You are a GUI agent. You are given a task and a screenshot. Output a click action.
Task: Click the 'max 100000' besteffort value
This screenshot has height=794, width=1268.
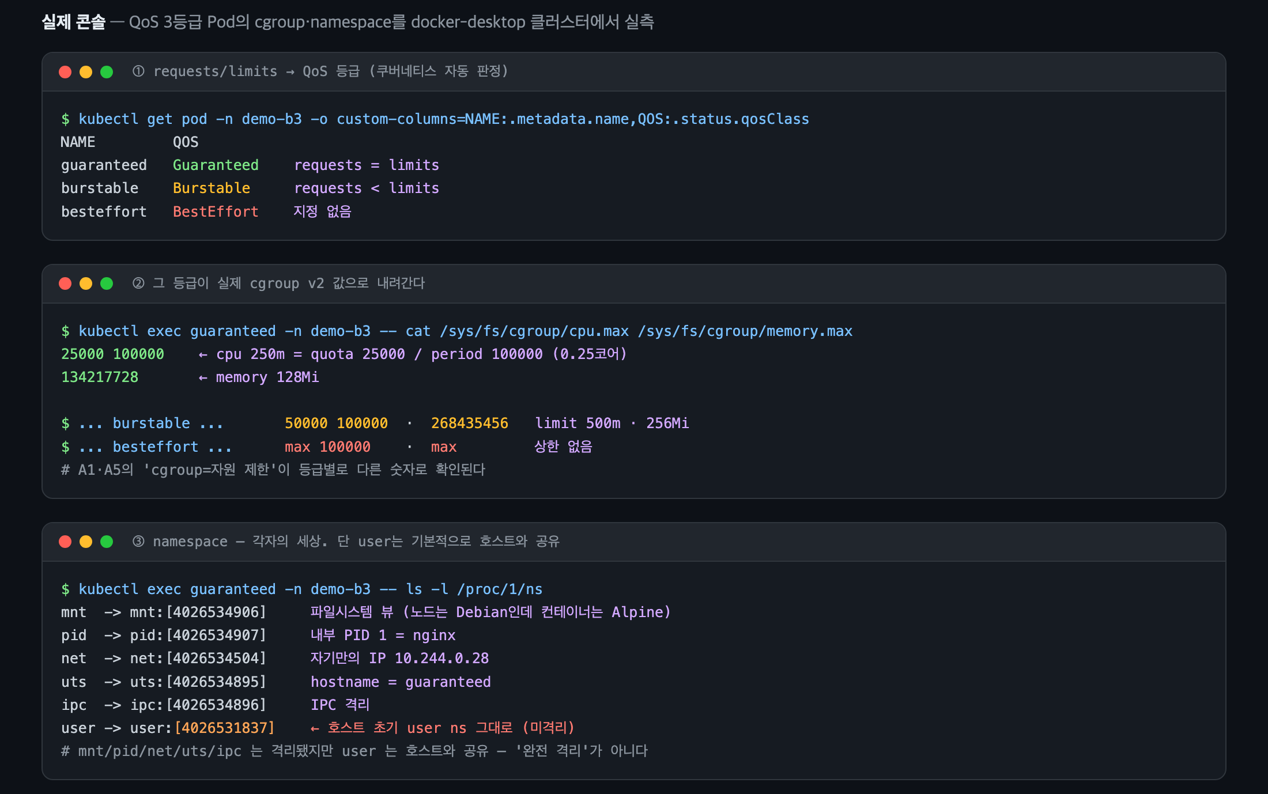[327, 447]
